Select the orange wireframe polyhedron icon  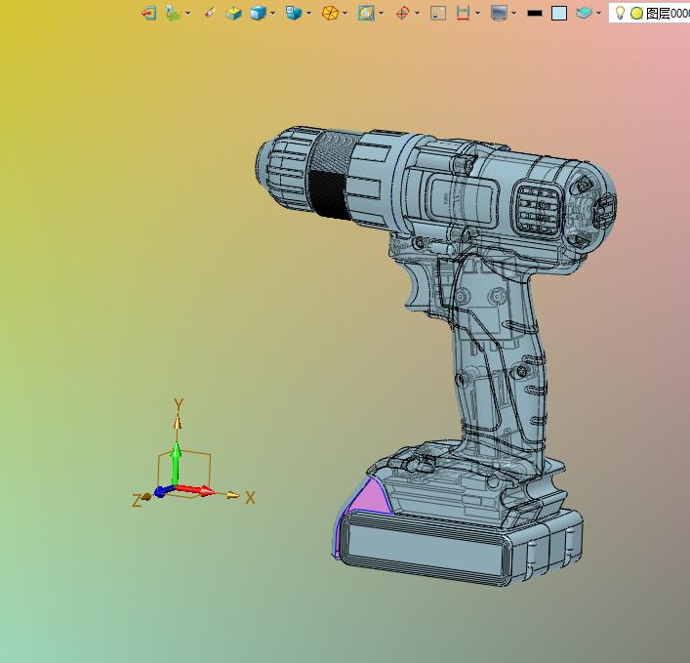(x=330, y=14)
